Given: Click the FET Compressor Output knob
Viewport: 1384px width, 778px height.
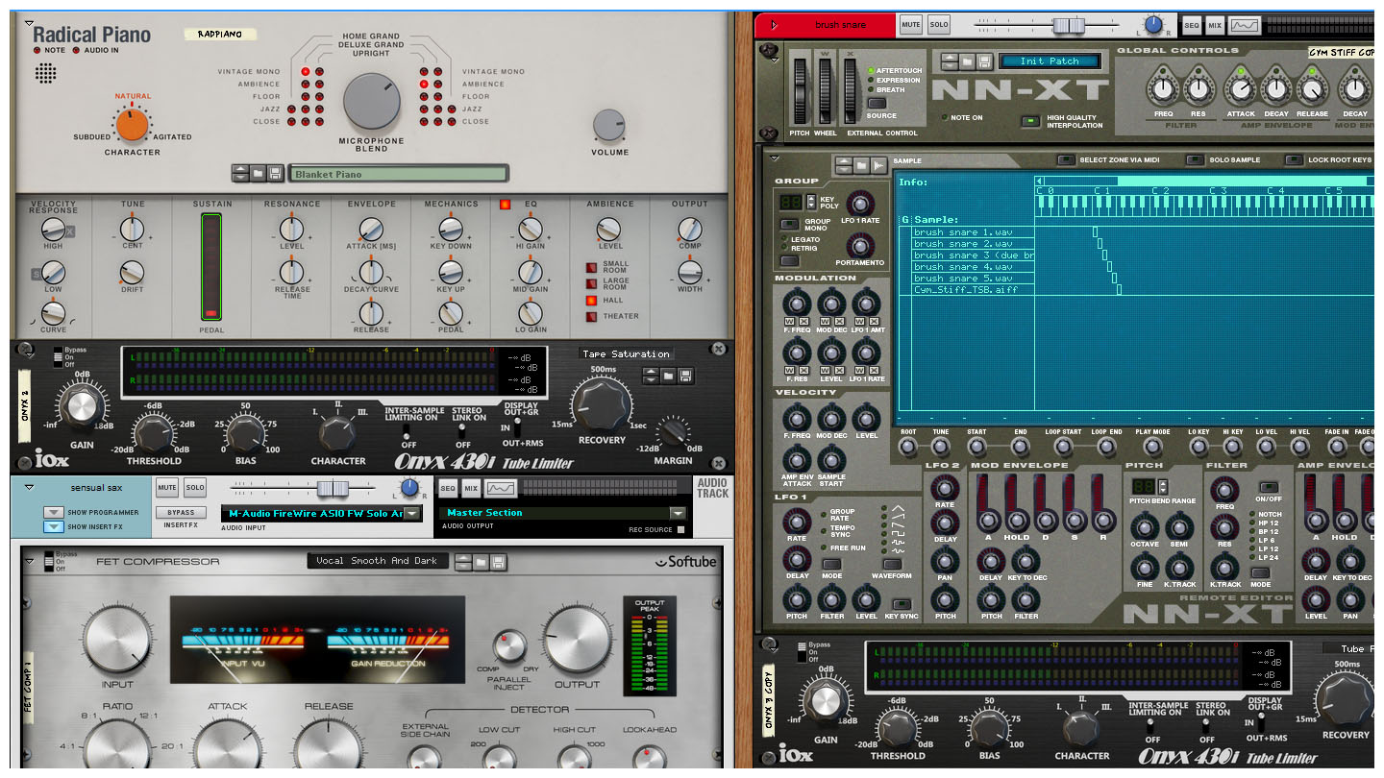Looking at the screenshot, I should [577, 641].
